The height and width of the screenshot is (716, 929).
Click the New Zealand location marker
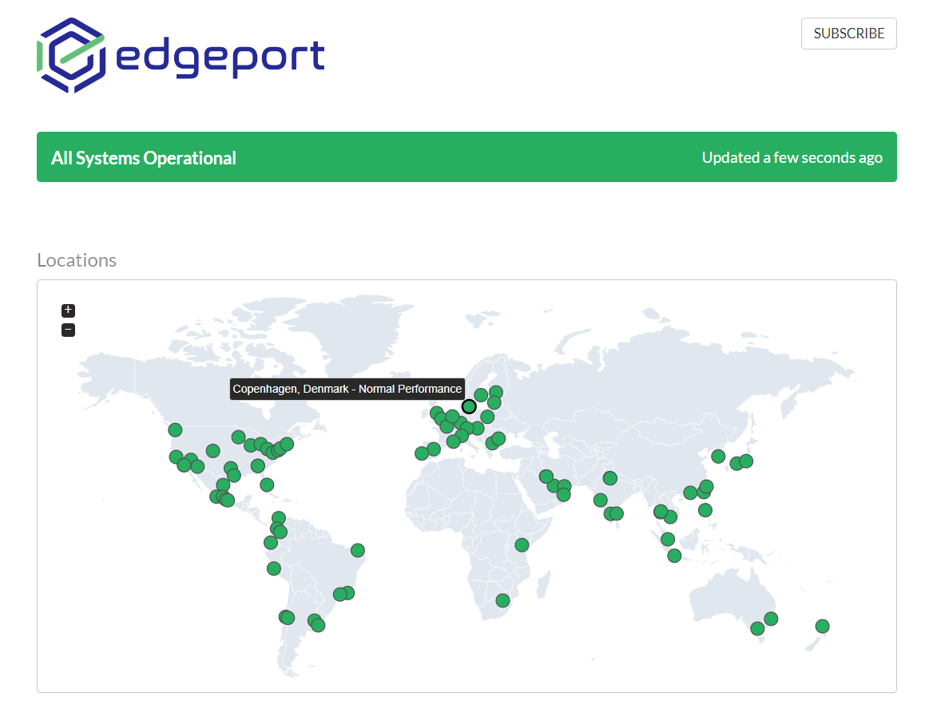(822, 626)
